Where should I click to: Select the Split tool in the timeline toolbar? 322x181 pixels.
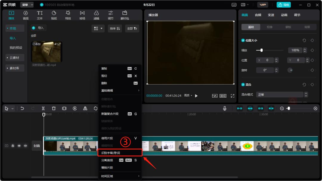43,108
